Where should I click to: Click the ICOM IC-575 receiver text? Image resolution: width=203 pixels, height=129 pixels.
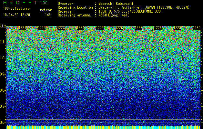tap(129, 11)
